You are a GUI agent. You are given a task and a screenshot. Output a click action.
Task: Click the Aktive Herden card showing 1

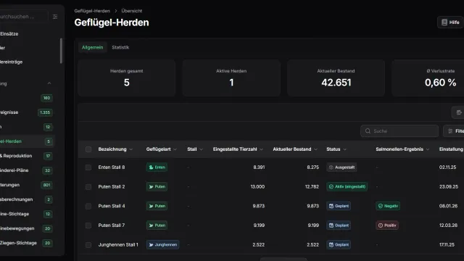(231, 78)
